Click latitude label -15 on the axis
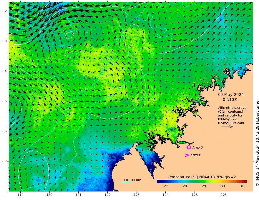259x200 pixels. [x=4, y=101]
